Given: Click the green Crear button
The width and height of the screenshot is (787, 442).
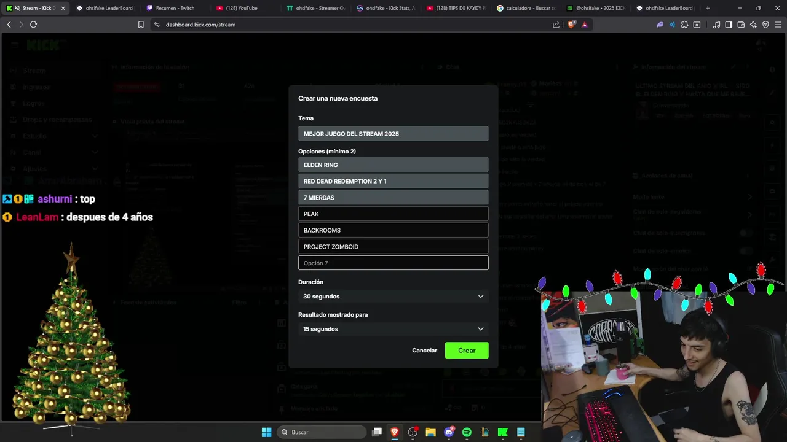Looking at the screenshot, I should (x=467, y=351).
